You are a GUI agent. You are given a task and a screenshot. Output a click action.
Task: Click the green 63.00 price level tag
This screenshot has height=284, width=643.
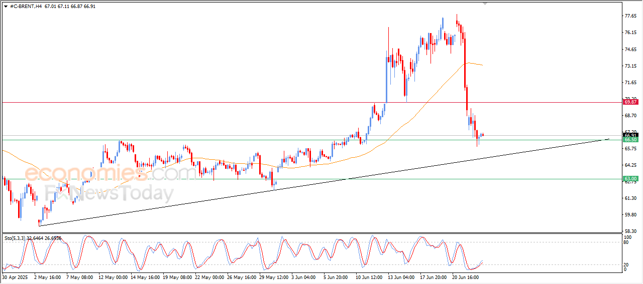coord(630,179)
